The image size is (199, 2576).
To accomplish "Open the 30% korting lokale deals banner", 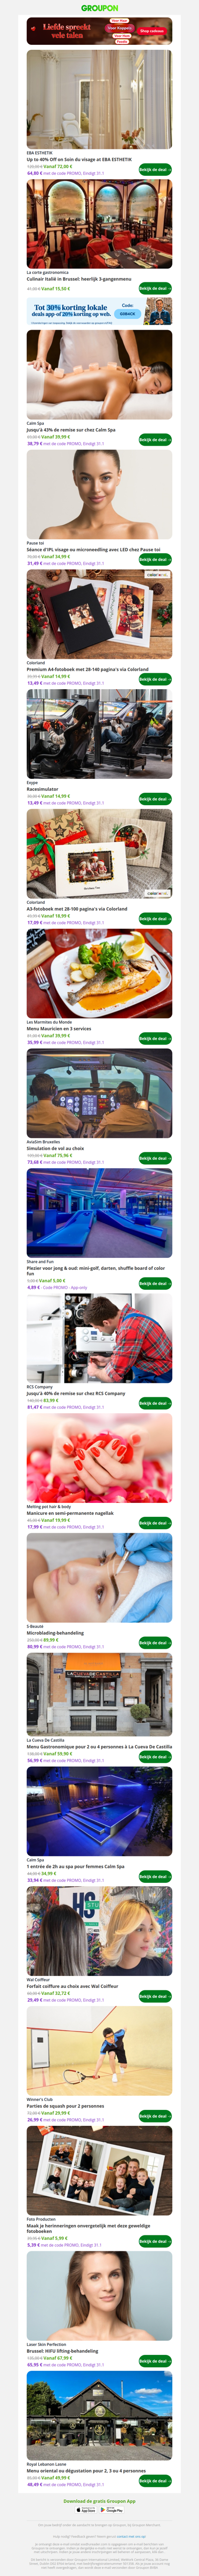I will click(x=99, y=312).
